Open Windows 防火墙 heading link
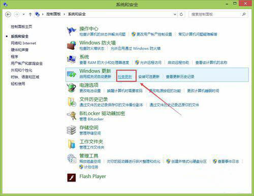Image resolution: width=254 pixels, height=196 pixels. (x=98, y=43)
